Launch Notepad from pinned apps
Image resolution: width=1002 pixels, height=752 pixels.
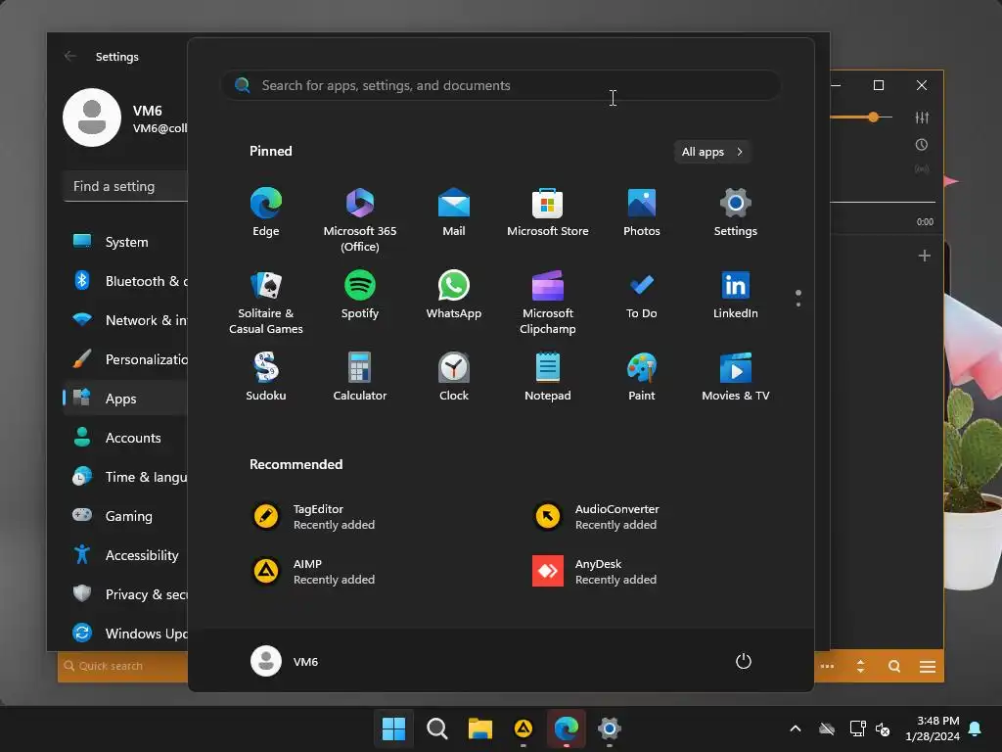point(548,377)
